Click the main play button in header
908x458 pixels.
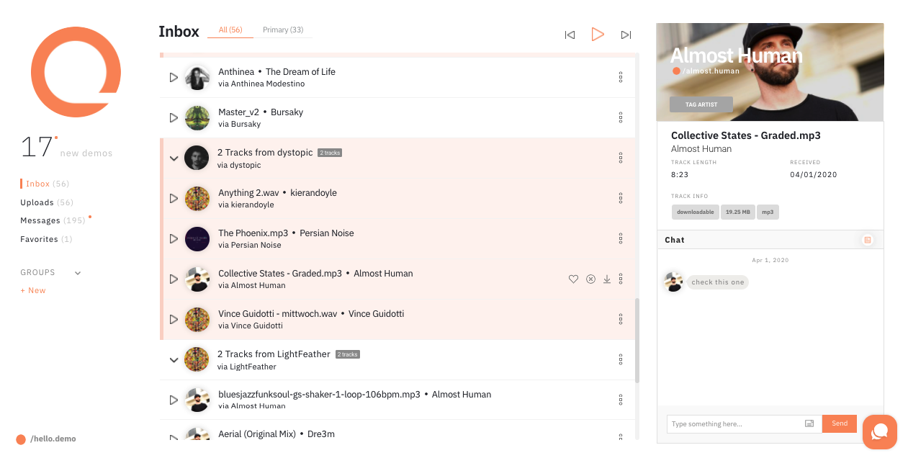coord(598,34)
